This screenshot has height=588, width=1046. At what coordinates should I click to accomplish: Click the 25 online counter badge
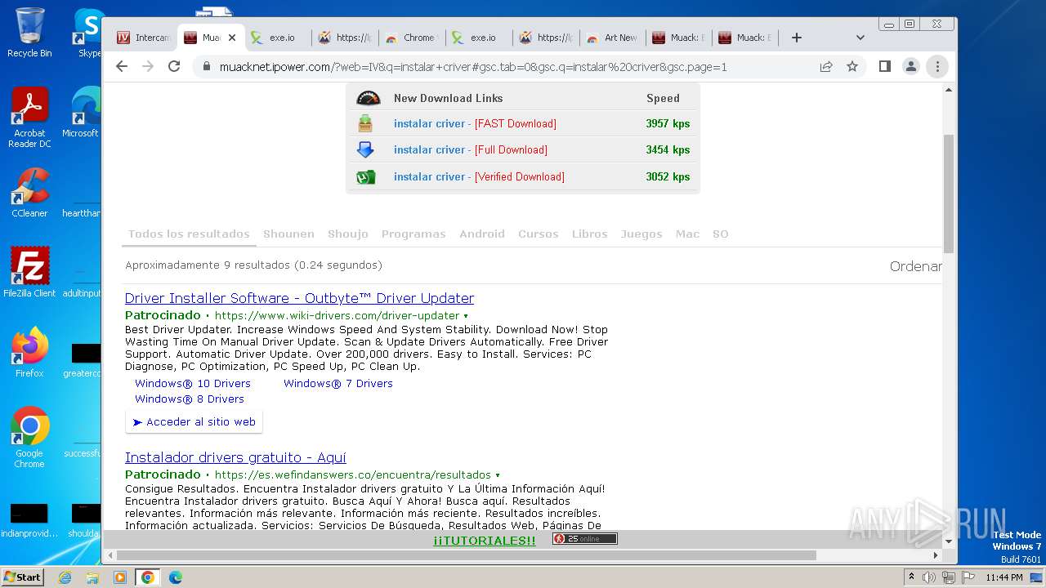(x=584, y=539)
